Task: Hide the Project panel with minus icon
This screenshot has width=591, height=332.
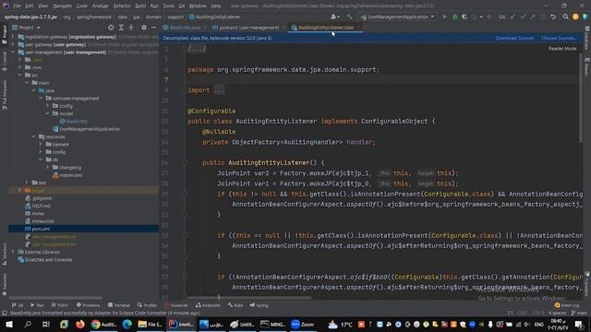Action: (x=154, y=28)
